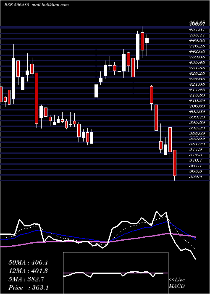
Task: Select the 370.7 axis label
Action: click(196, 160)
